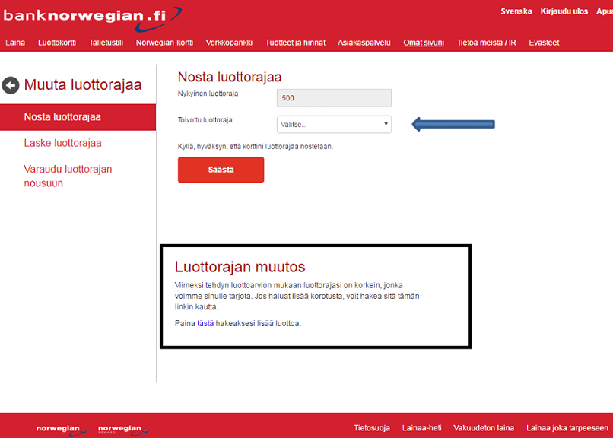Screen dimensions: 613x438
Task: Click the Luottorajan muutos heading
Action: (x=240, y=267)
